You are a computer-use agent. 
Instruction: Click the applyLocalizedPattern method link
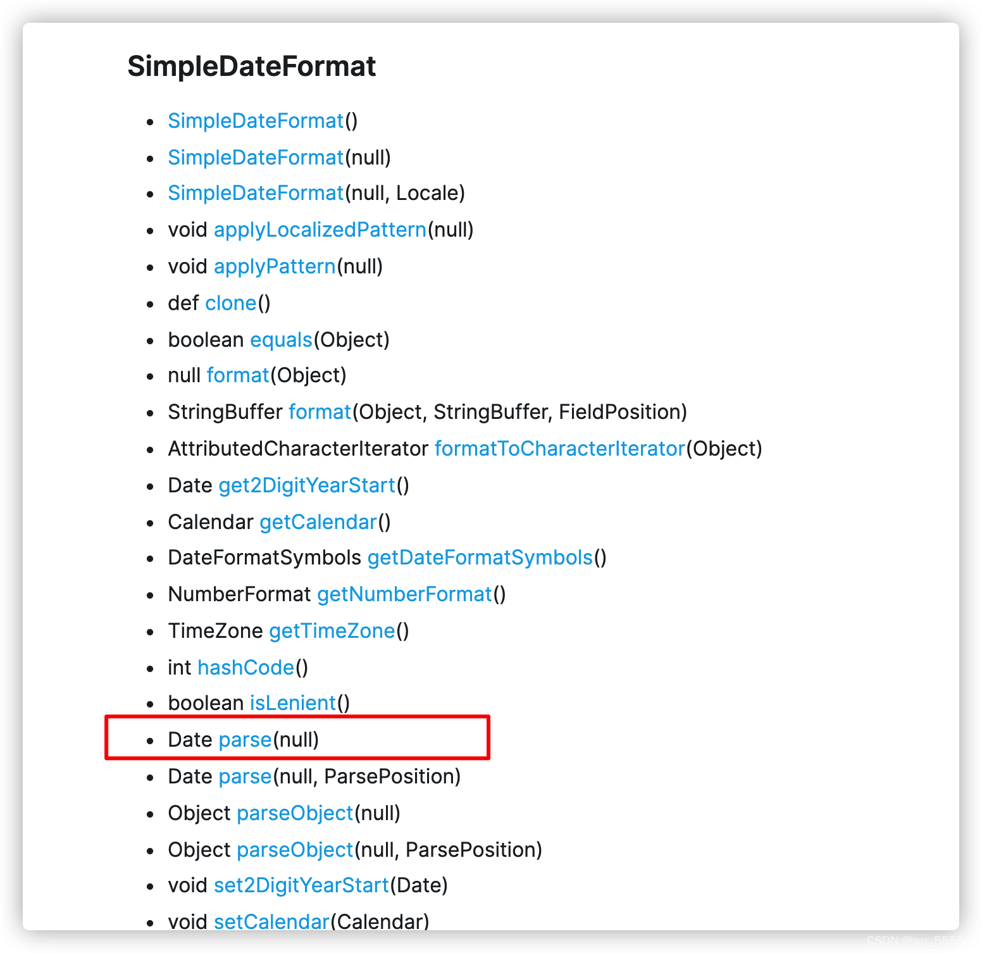(320, 230)
